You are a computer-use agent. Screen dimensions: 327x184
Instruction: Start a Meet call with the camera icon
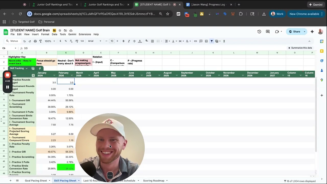point(277,32)
